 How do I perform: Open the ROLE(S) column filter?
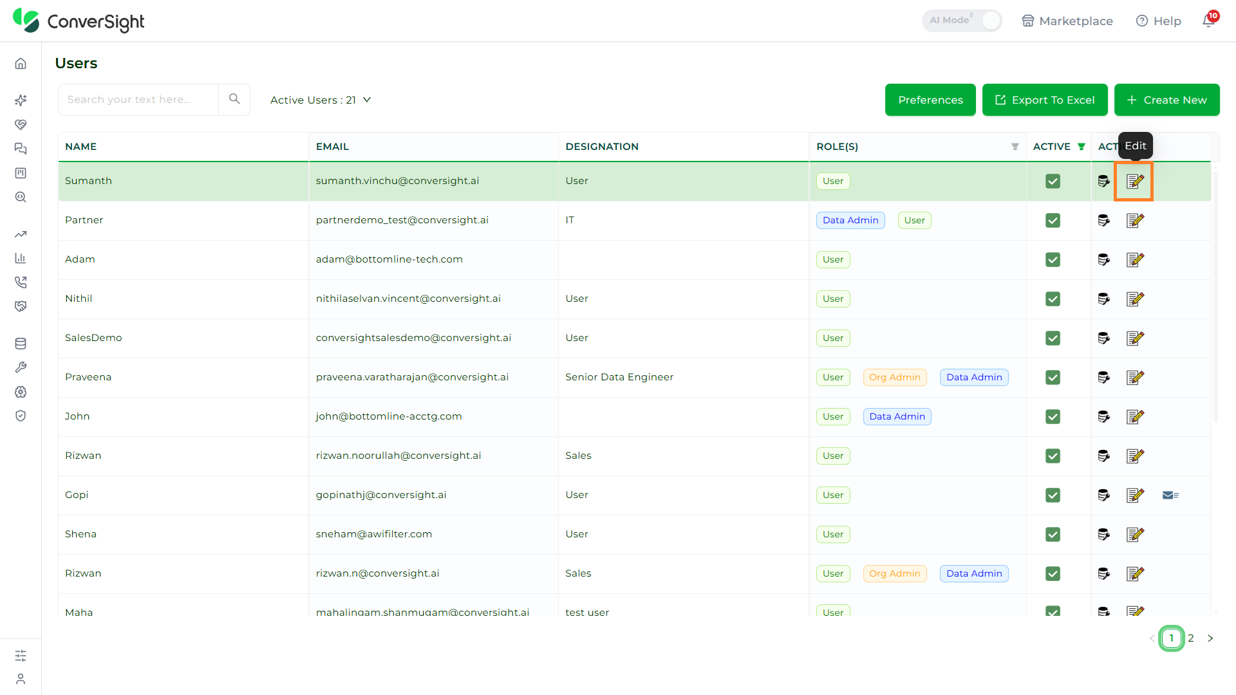coord(1015,147)
